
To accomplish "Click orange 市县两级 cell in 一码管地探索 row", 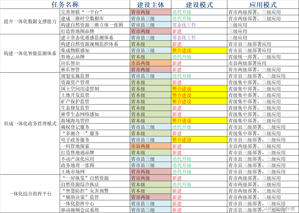I will click(x=151, y=146).
